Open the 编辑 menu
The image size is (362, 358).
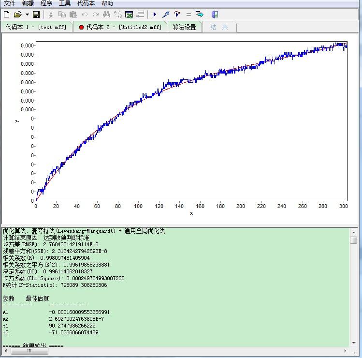[x=28, y=3]
